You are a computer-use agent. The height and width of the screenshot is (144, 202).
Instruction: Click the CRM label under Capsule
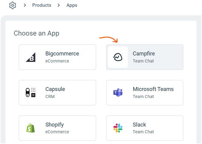[50, 97]
